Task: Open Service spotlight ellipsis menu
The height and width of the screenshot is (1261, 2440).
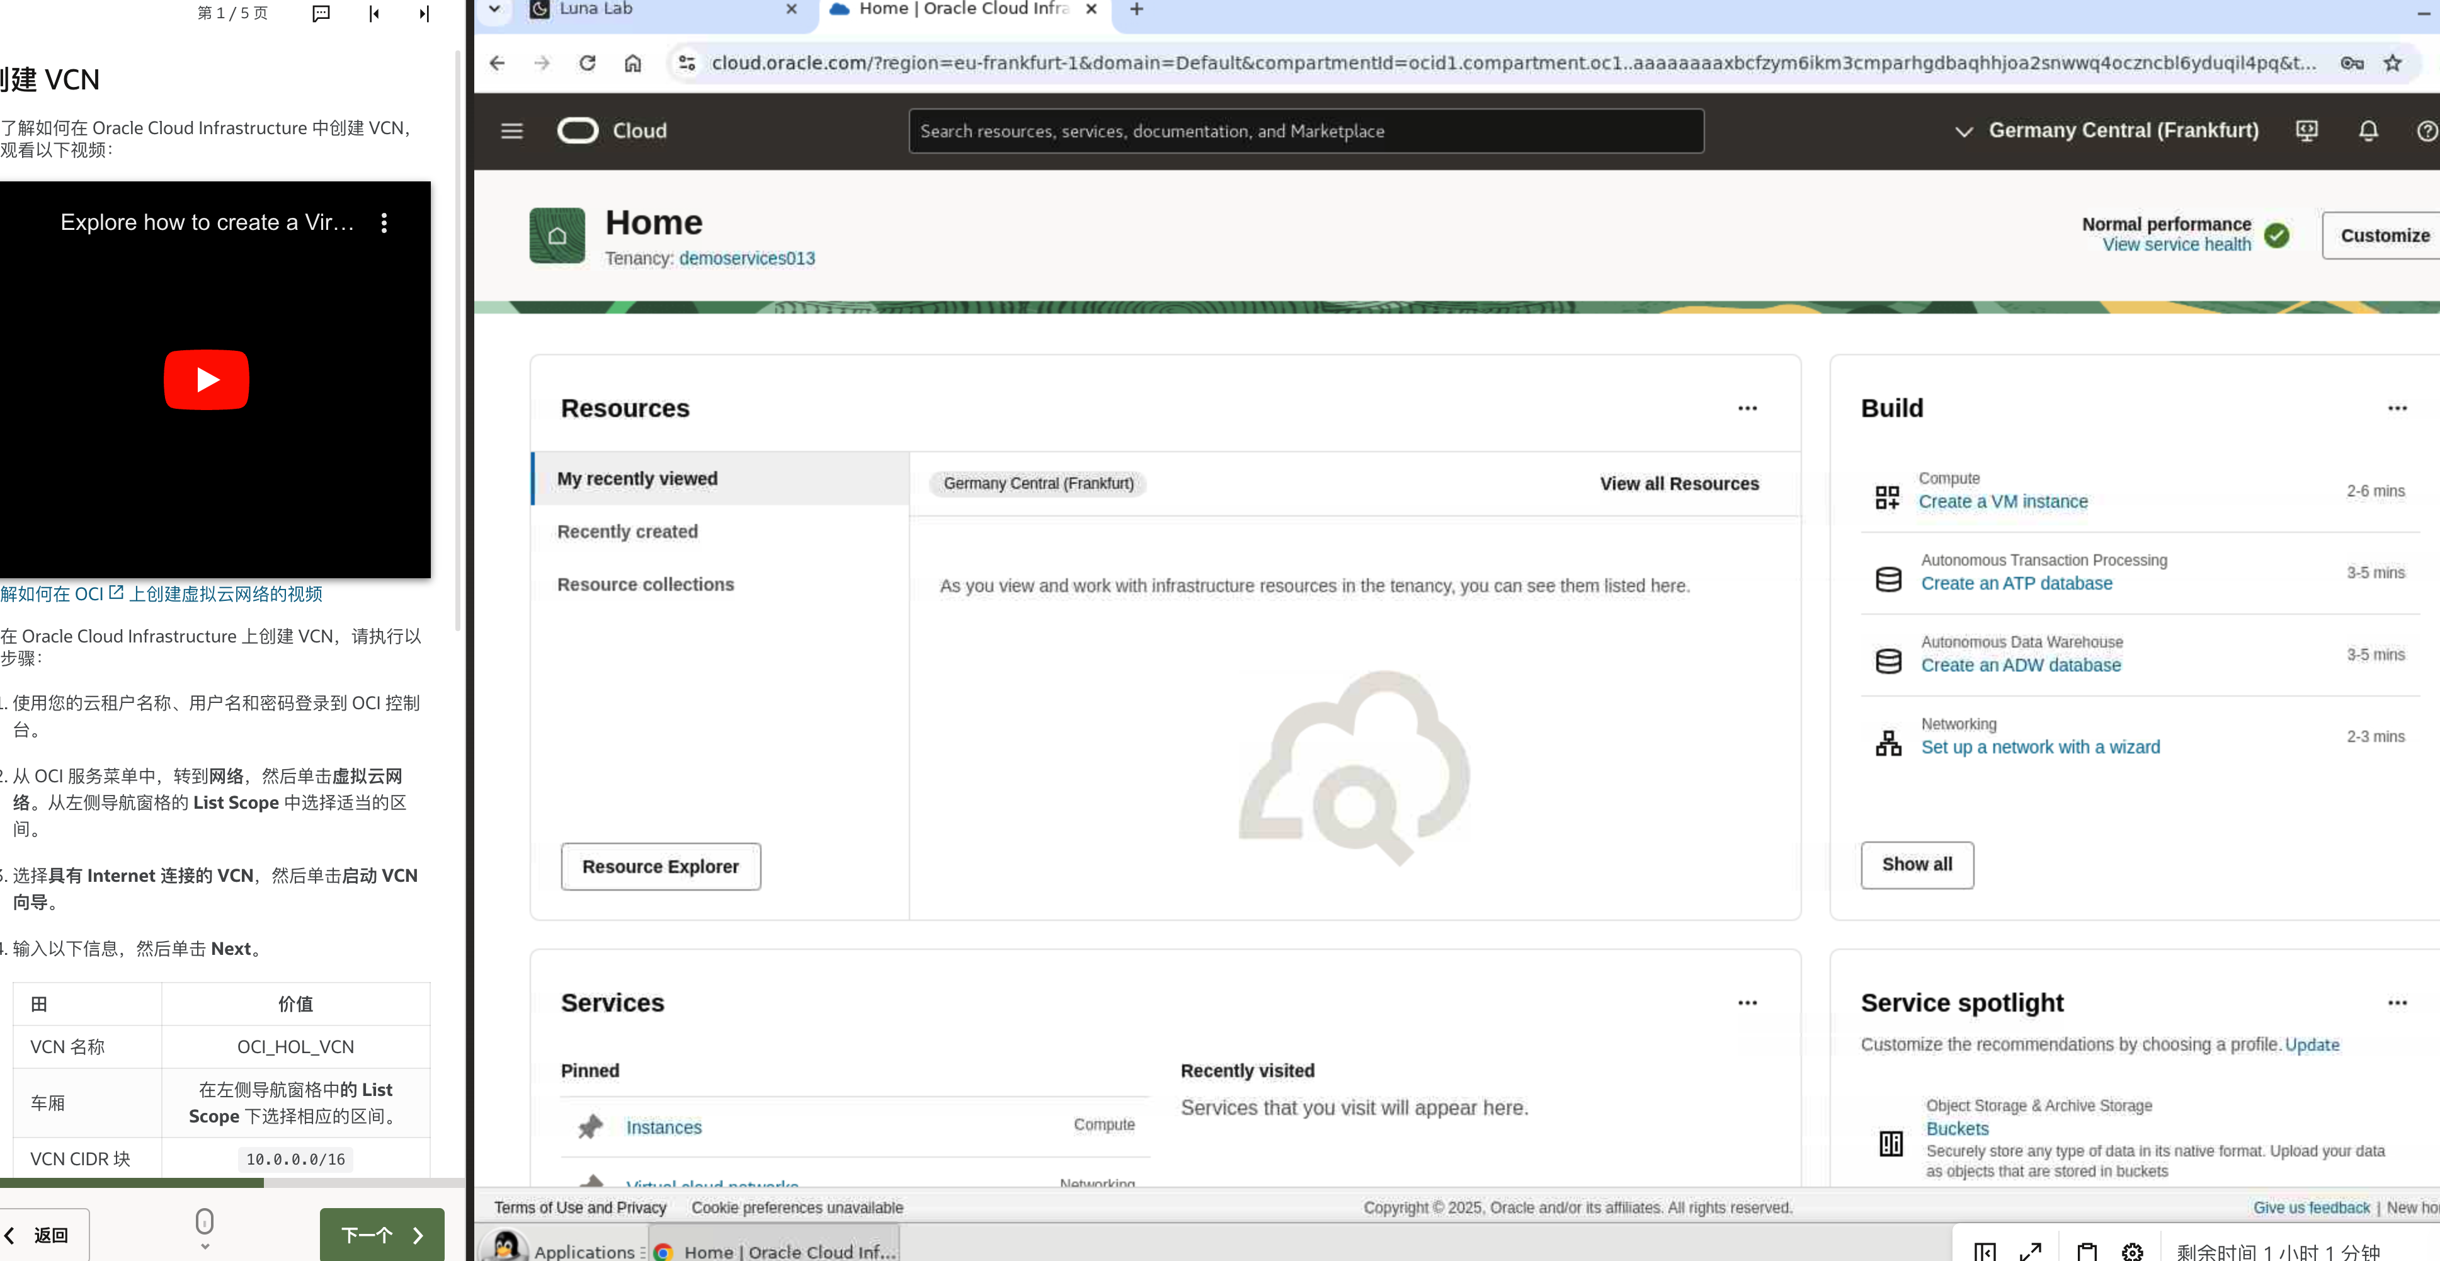Action: pyautogui.click(x=2397, y=1003)
